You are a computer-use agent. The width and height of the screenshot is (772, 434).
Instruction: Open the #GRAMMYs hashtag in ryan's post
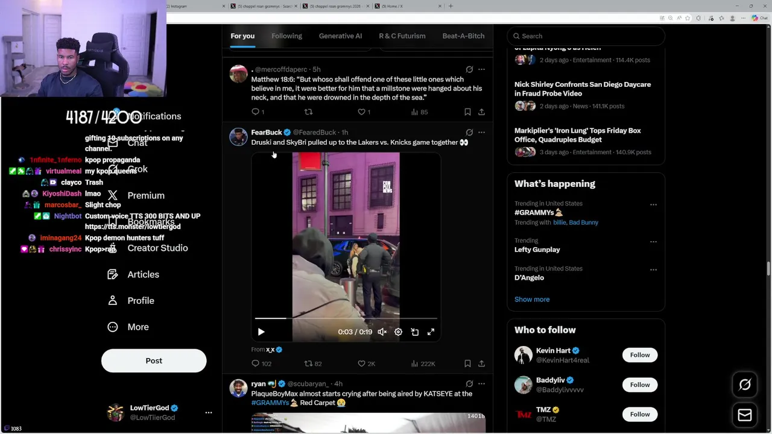coord(270,403)
